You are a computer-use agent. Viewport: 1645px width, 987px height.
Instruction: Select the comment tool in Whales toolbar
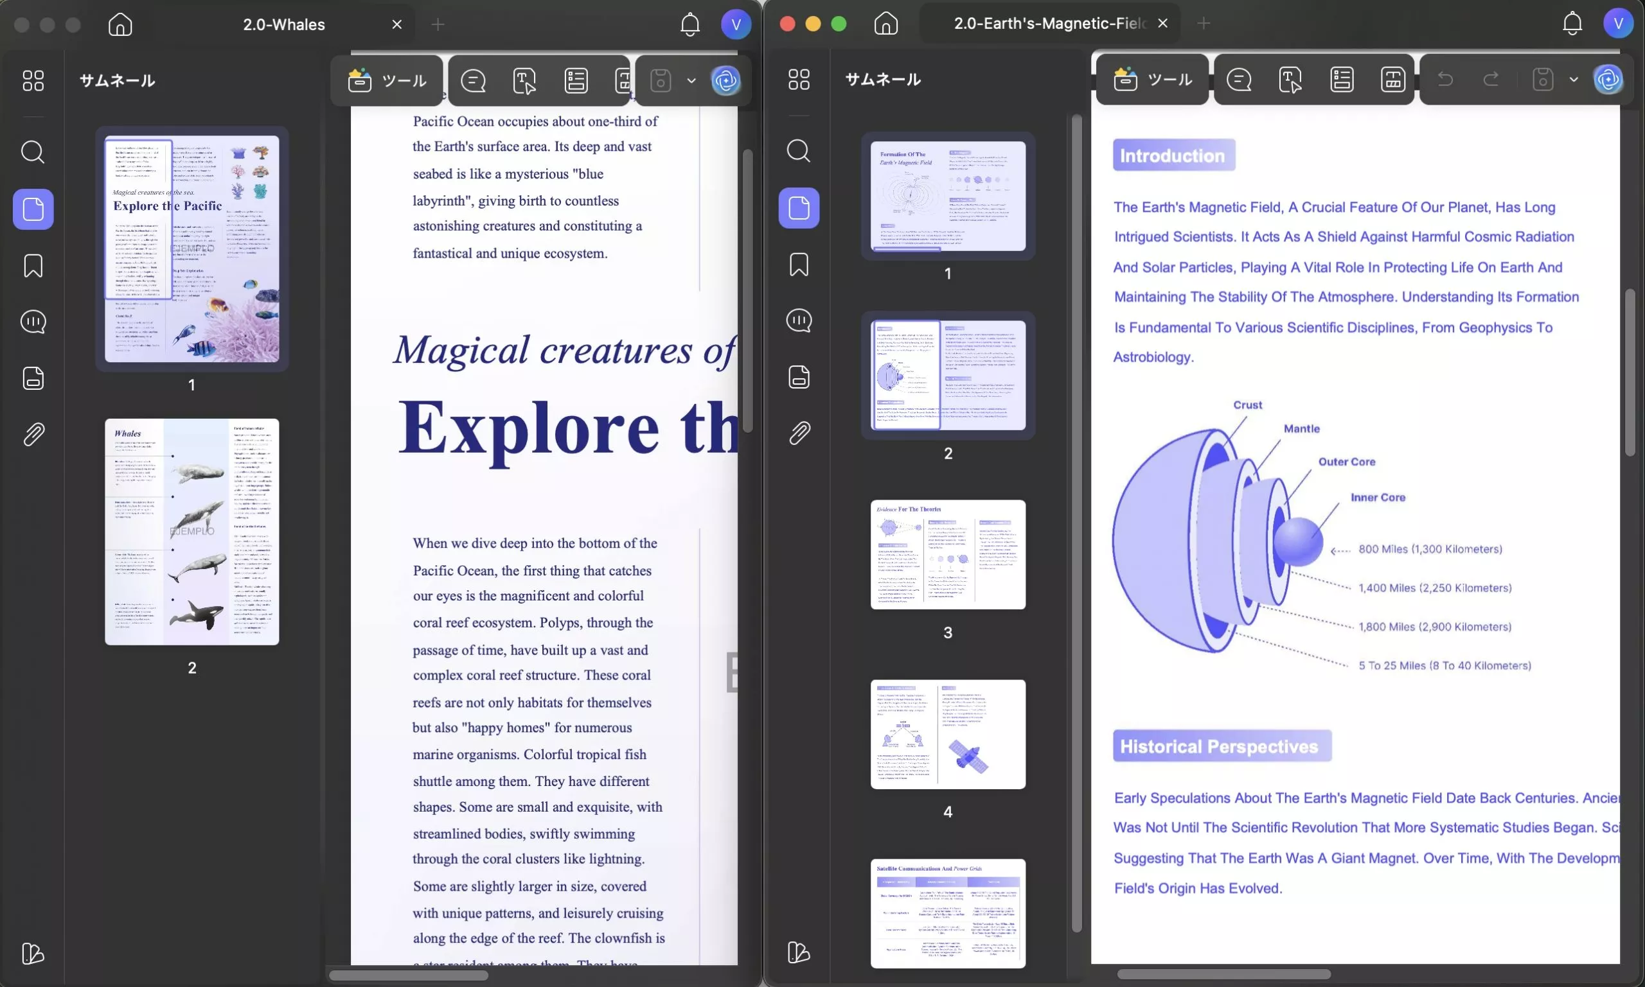point(473,80)
